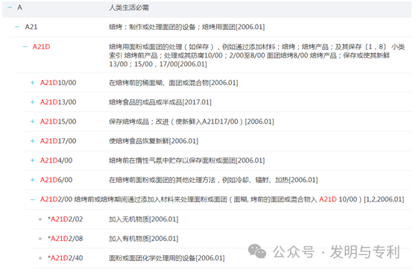The image size is (416, 273).
Task: Open code A21D6/00
Action: click(x=56, y=180)
